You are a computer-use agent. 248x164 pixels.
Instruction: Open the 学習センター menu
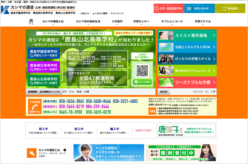(142, 21)
